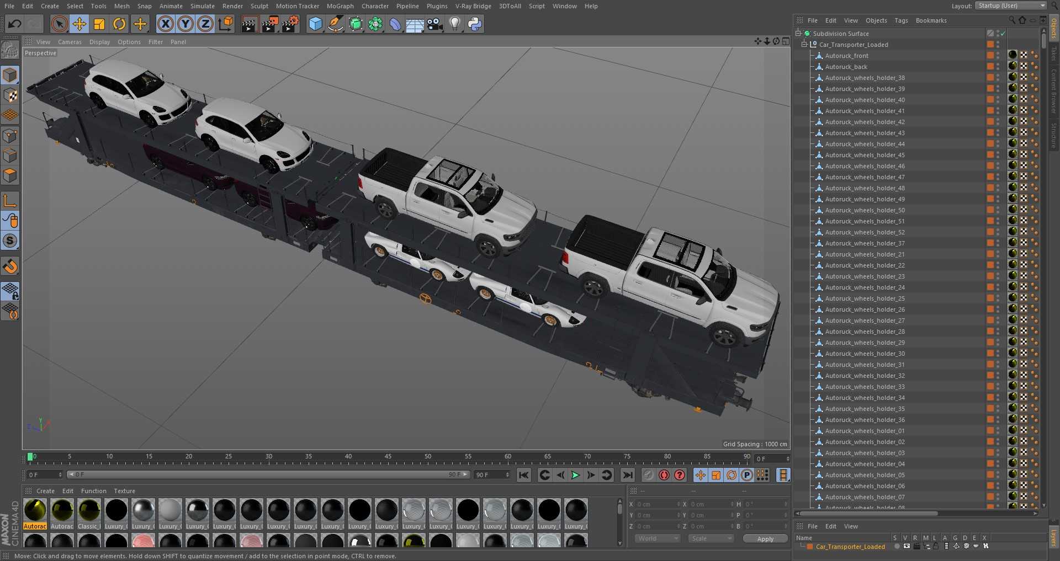1060x561 pixels.
Task: Click the Apply button in coordinates panel
Action: (765, 539)
